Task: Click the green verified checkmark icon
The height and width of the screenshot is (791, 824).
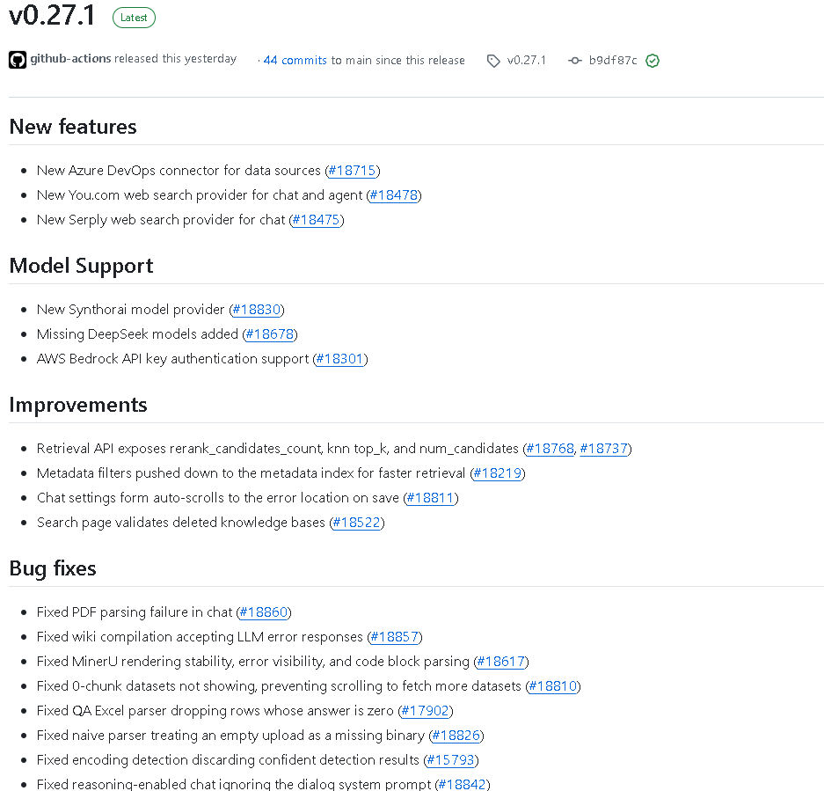Action: [x=653, y=61]
